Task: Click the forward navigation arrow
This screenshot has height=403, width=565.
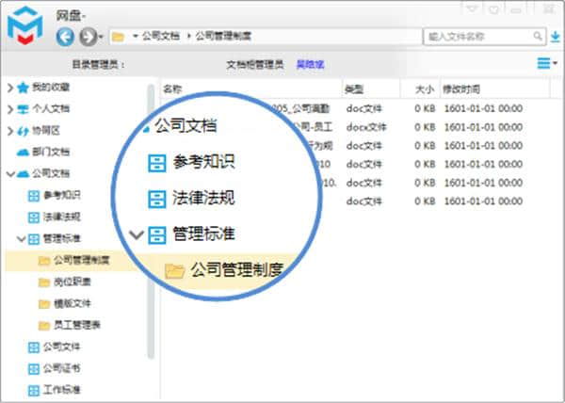Action: [88, 37]
